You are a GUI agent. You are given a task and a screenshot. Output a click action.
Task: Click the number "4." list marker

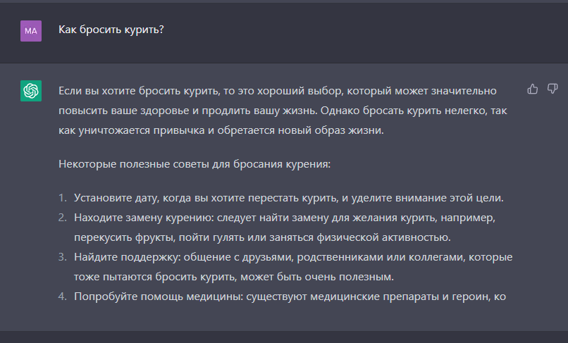tap(63, 296)
